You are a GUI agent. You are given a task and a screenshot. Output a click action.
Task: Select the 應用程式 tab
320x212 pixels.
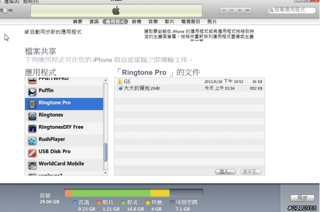pos(115,21)
